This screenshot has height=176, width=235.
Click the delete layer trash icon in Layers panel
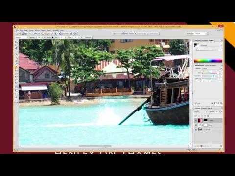point(221,146)
